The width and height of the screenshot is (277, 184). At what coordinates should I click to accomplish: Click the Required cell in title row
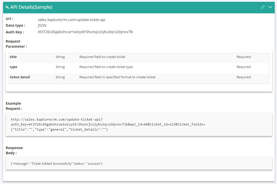tap(244, 57)
